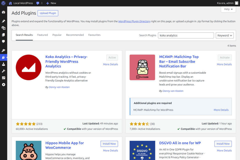Open MC4WP Mailchimp Top Bar title link
This screenshot has width=240, height=160.
pos(179,61)
